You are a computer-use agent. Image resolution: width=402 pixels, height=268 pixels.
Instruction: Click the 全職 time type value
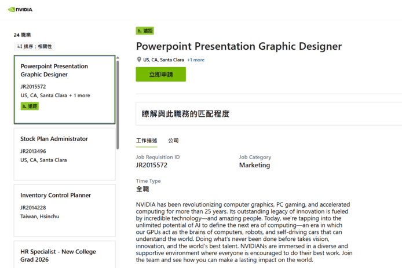coord(142,189)
